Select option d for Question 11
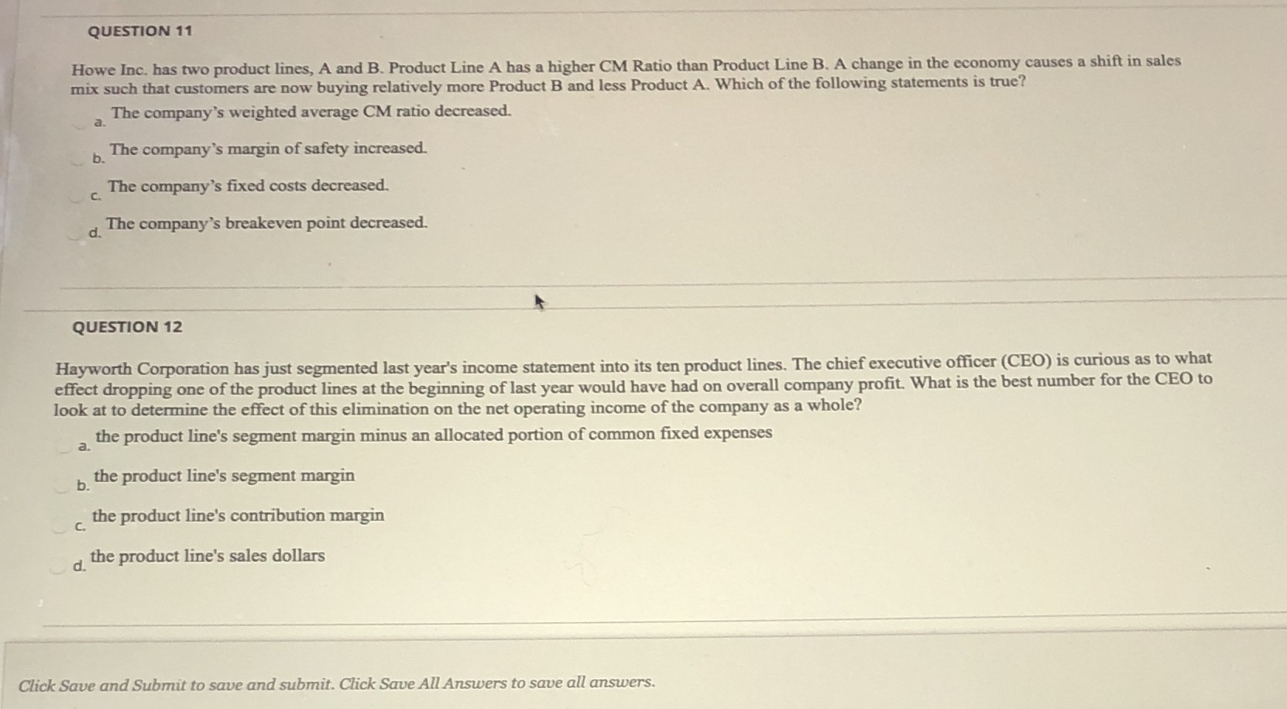This screenshot has width=1287, height=709. [x=76, y=232]
